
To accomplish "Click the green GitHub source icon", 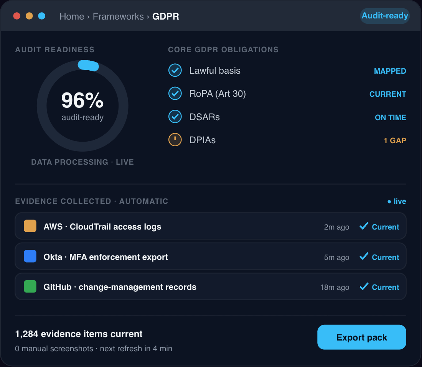I will (30, 286).
